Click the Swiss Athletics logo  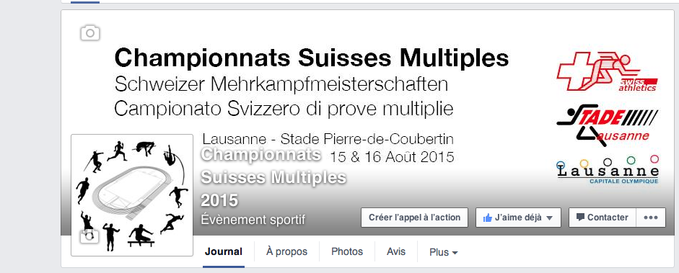(x=607, y=72)
